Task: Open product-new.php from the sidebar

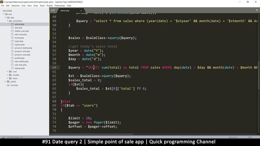Action: point(22,55)
